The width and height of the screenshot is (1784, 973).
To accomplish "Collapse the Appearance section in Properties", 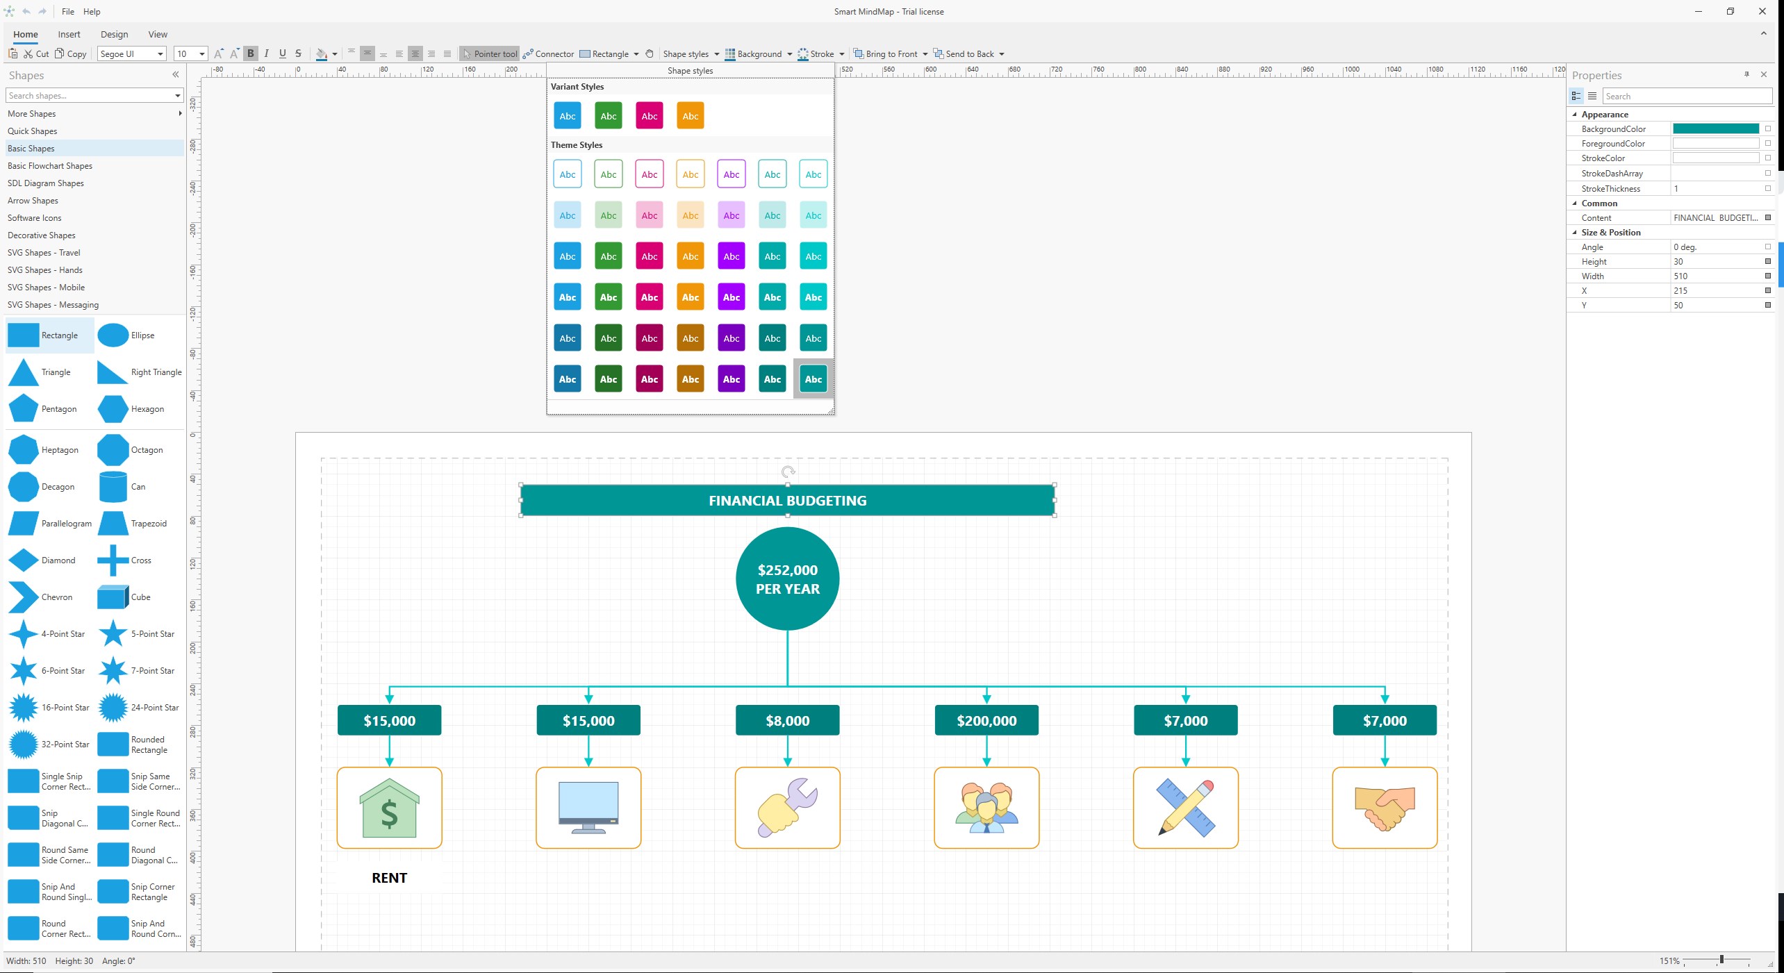I will 1574,114.
